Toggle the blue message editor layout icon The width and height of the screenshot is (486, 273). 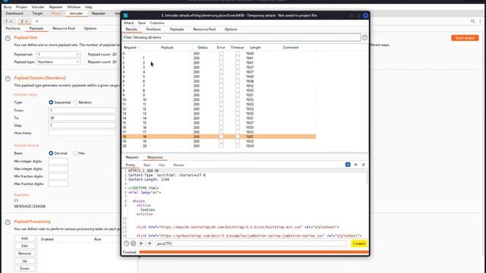348,165
